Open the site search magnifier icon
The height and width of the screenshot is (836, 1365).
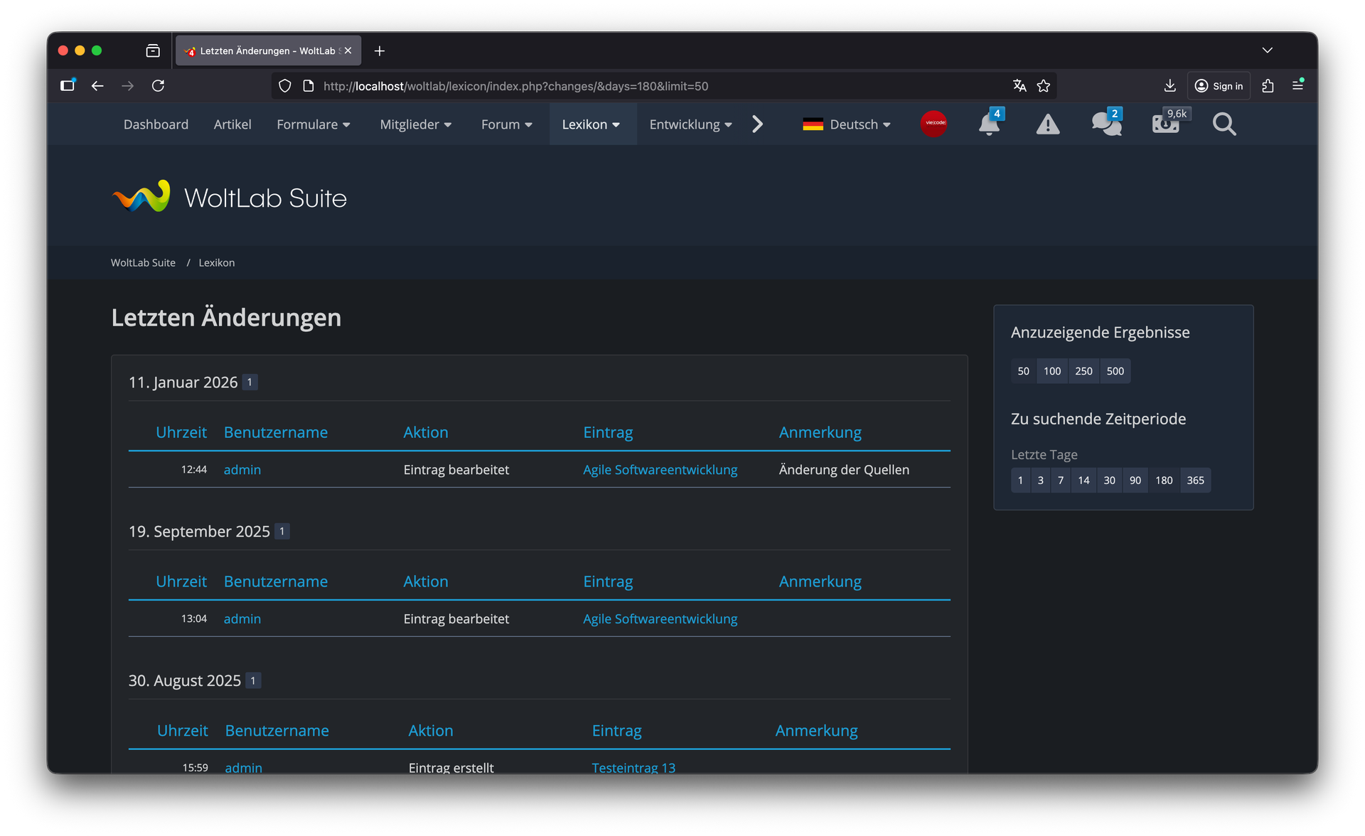[1224, 124]
